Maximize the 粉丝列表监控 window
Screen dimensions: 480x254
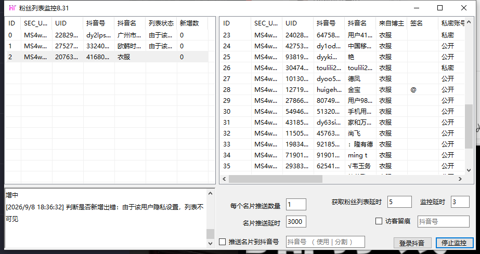440,8
